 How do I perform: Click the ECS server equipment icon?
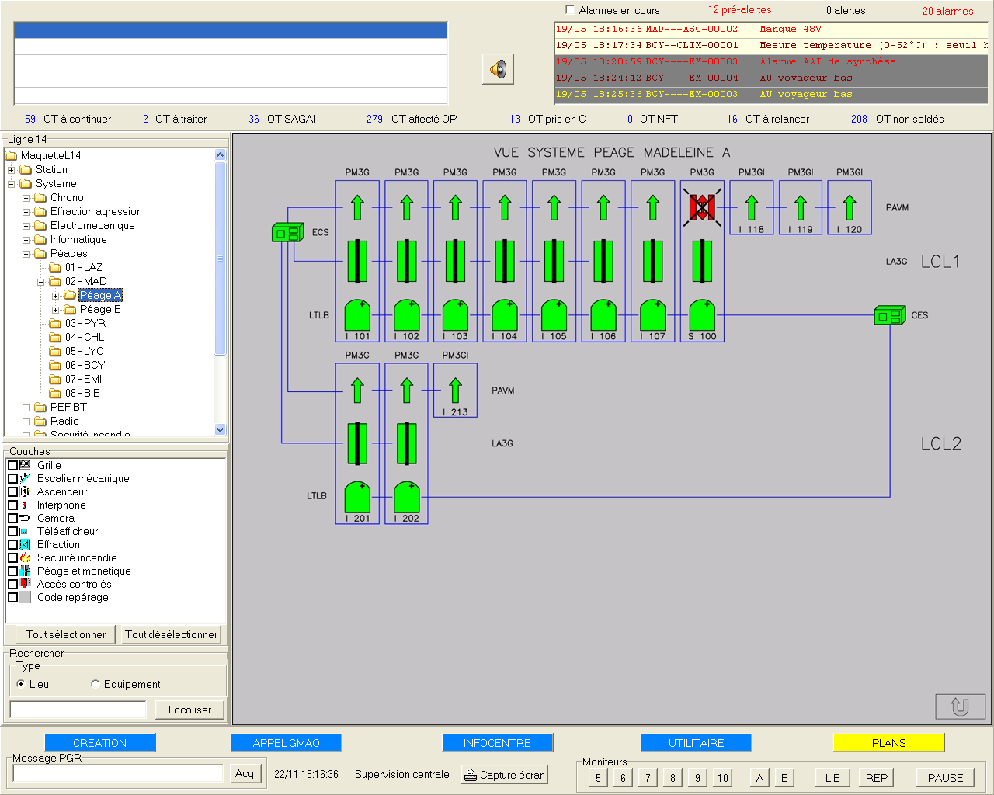click(x=287, y=232)
